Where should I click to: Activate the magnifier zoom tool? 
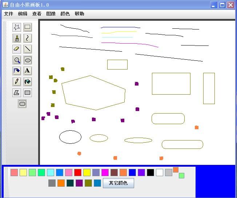[17, 60]
